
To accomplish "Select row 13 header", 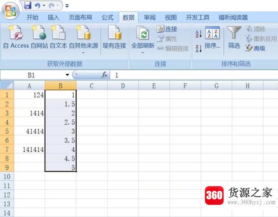I will click(x=7, y=204).
